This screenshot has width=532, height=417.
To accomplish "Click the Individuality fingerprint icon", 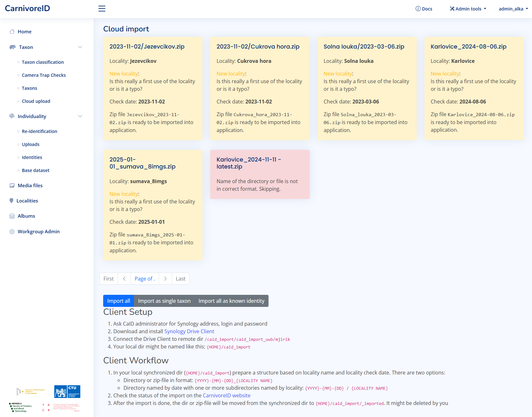I will click(12, 116).
